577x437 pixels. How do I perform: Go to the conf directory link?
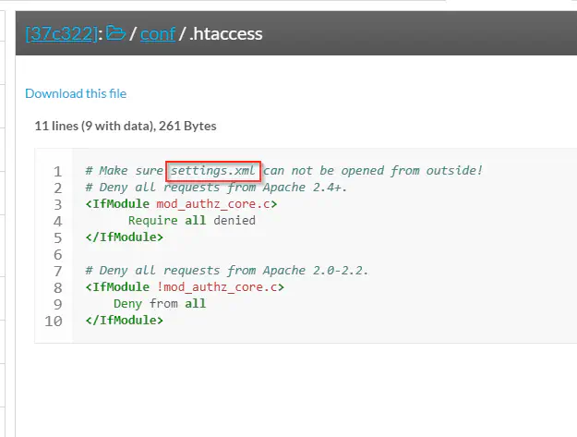[x=158, y=34]
